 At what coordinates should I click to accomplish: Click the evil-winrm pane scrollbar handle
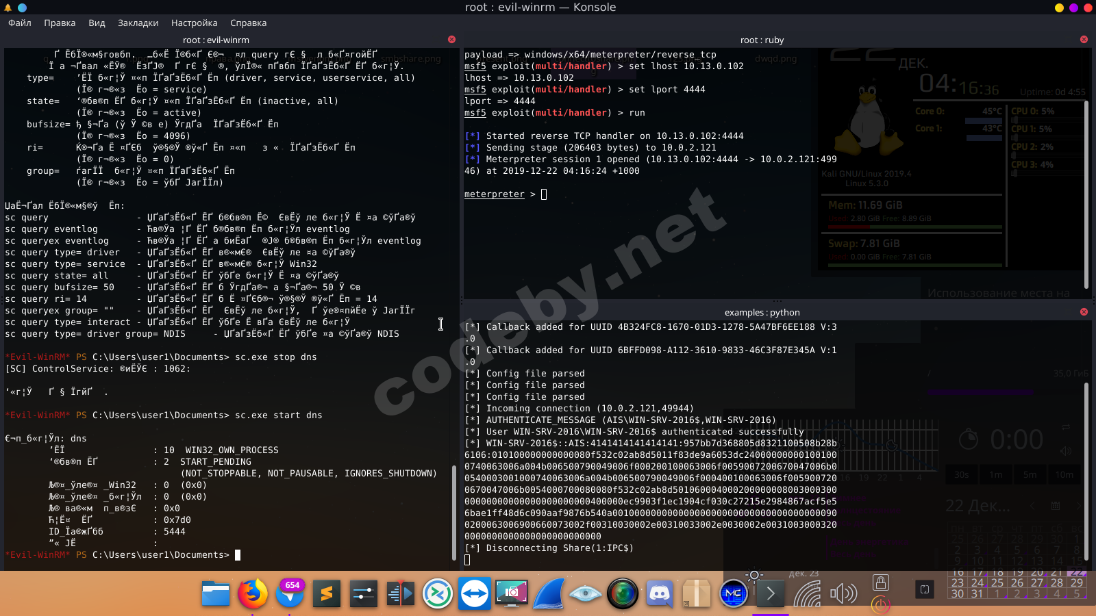453,513
